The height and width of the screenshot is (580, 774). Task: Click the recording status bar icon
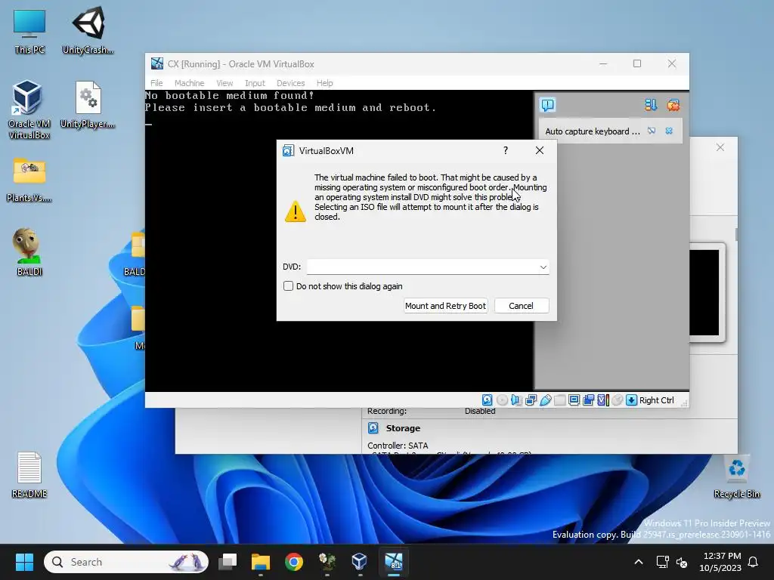point(588,400)
